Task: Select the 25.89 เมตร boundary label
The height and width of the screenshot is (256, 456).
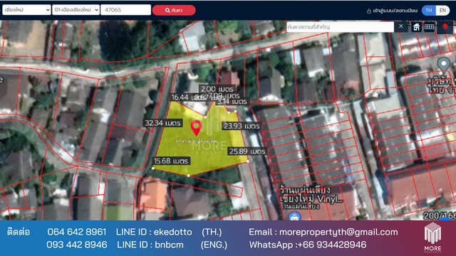Action: point(247,151)
